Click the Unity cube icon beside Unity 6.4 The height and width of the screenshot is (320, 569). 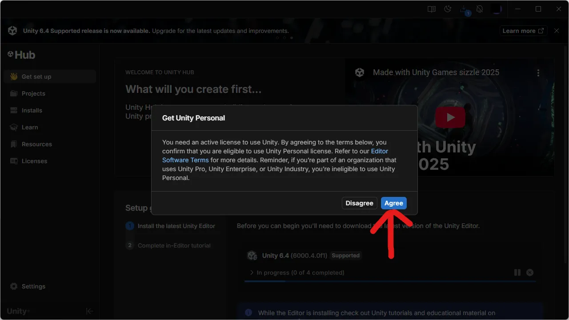pos(252,256)
